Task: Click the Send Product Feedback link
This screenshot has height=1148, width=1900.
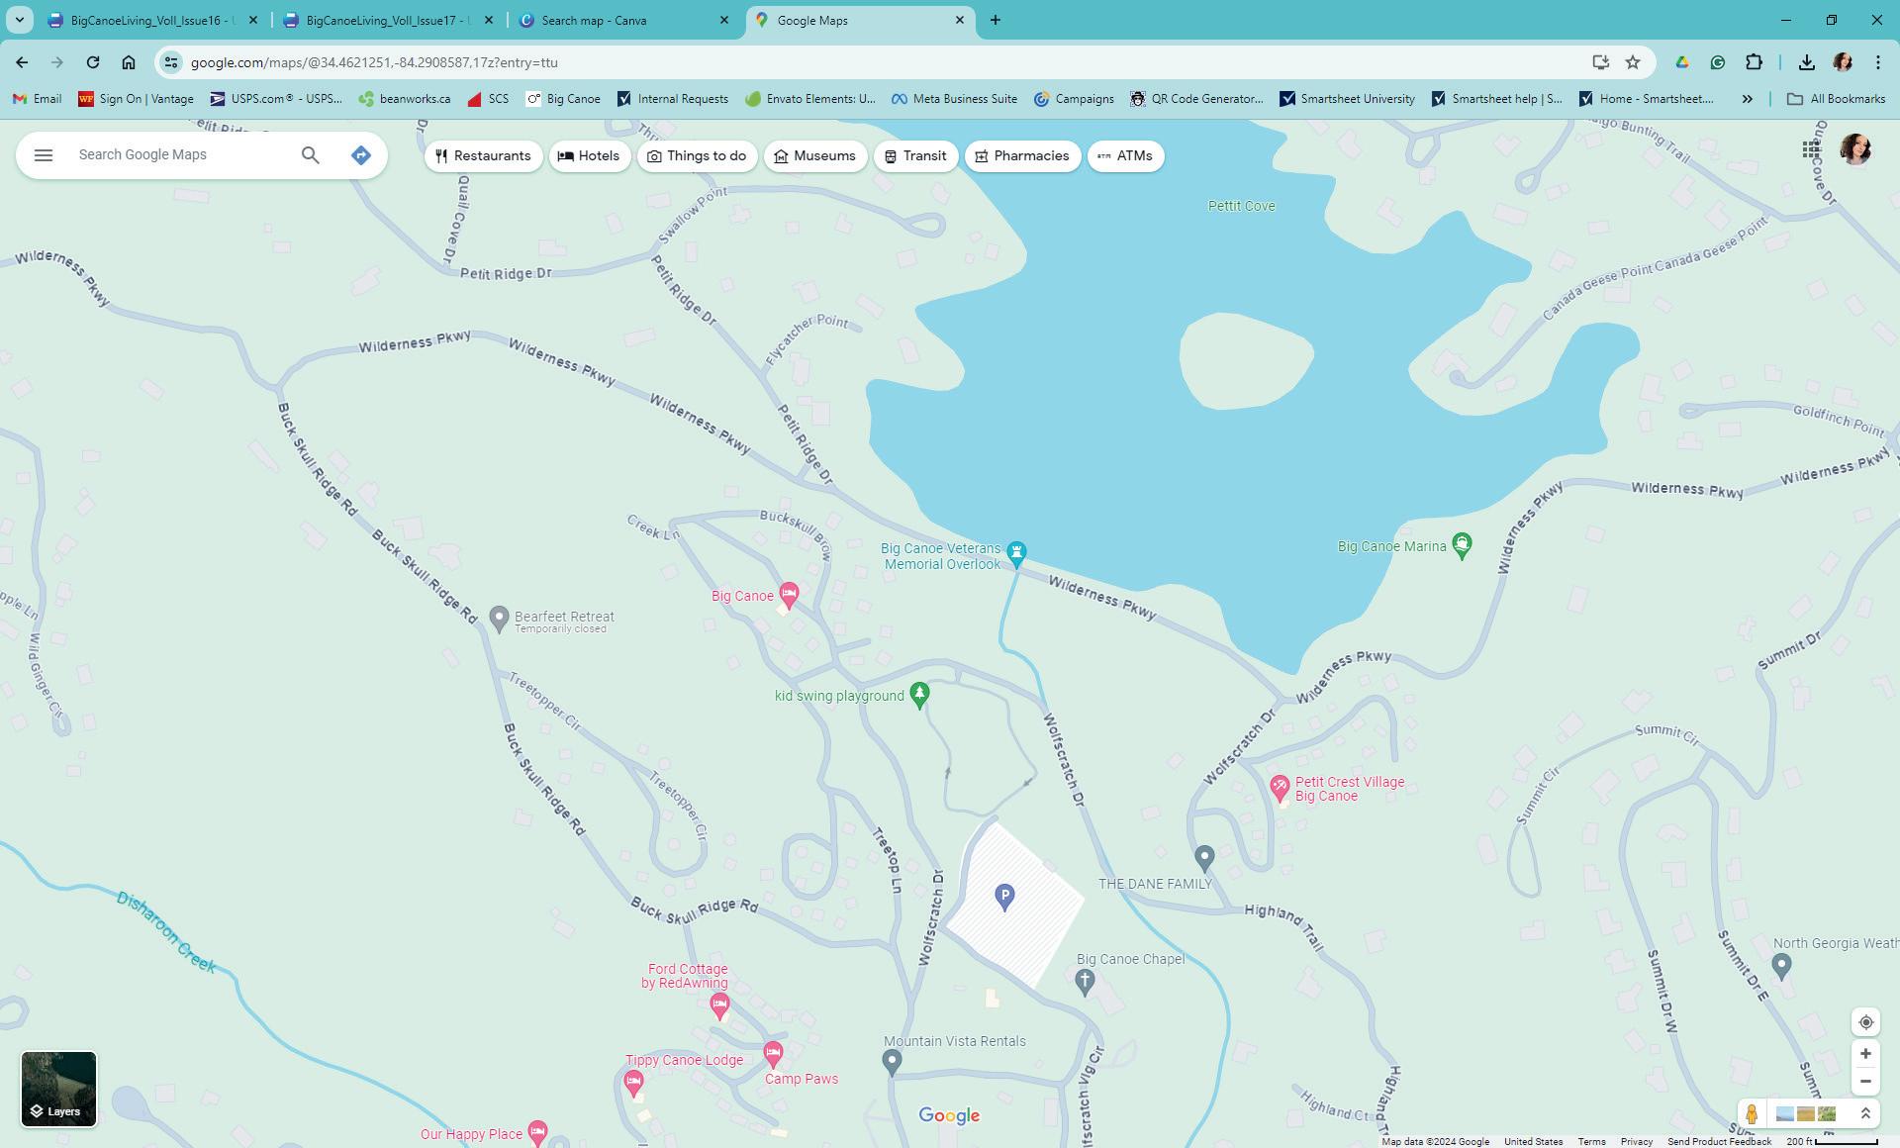Action: [x=1719, y=1142]
